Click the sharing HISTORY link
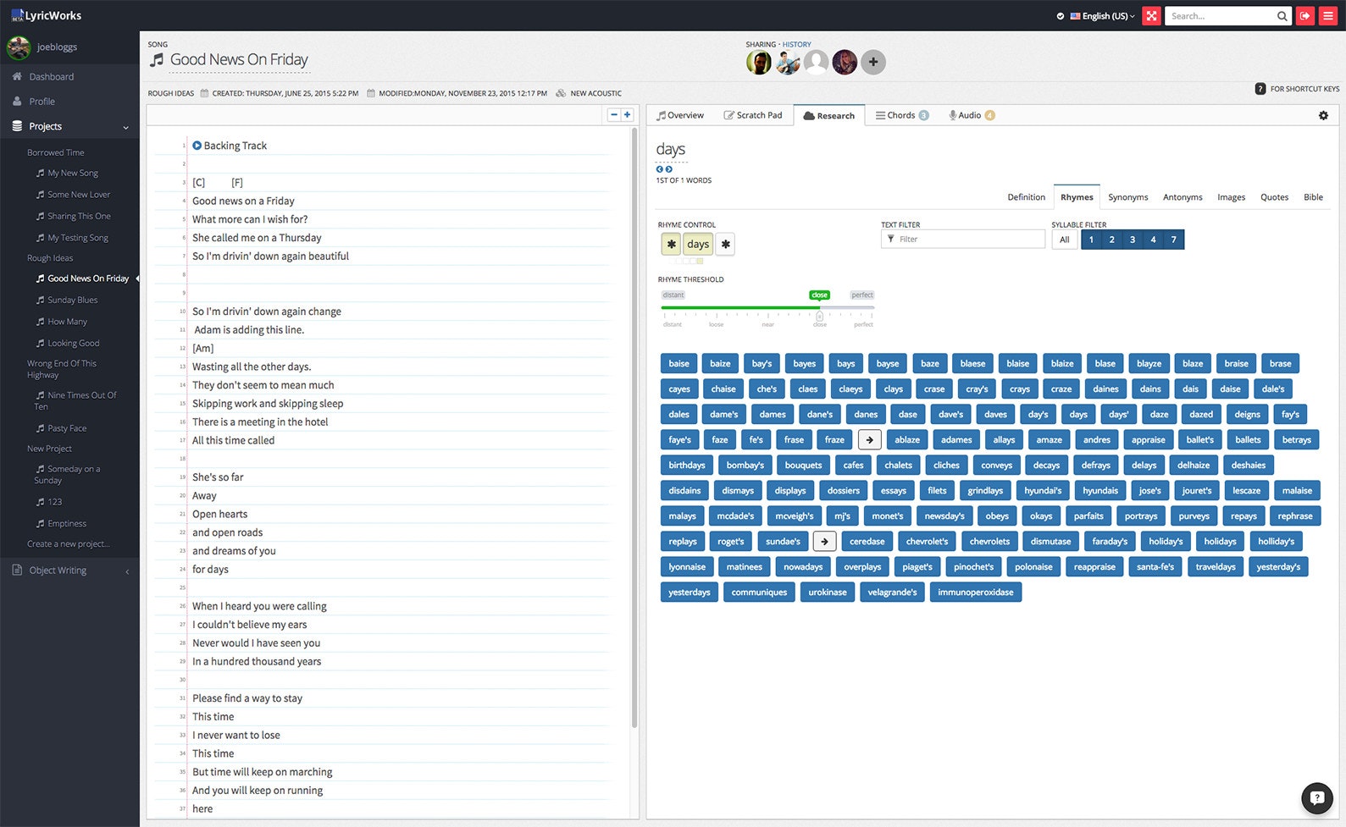This screenshot has width=1346, height=827. coord(796,44)
